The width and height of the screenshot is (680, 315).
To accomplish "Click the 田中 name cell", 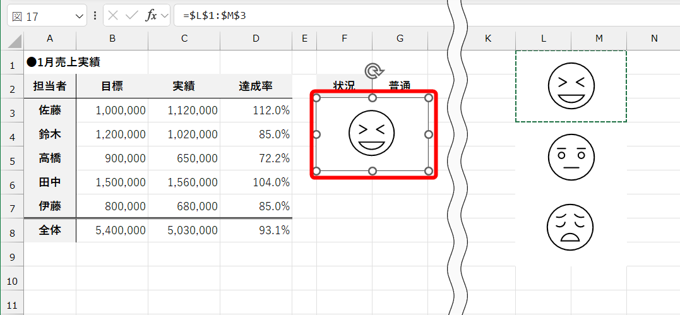I will point(50,182).
